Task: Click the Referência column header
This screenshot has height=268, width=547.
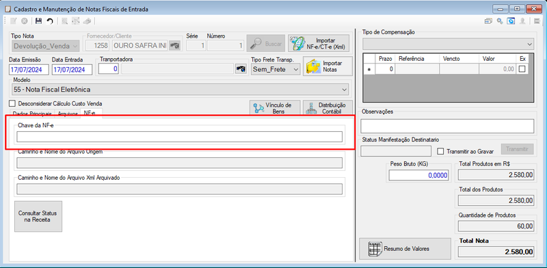Action: (417, 59)
